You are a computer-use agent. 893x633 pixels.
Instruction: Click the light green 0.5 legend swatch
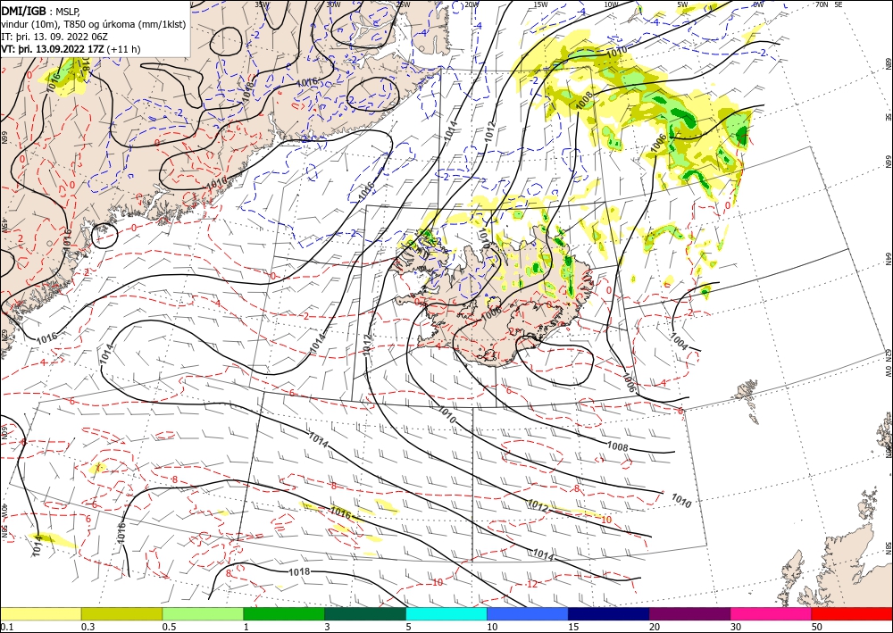(x=203, y=613)
